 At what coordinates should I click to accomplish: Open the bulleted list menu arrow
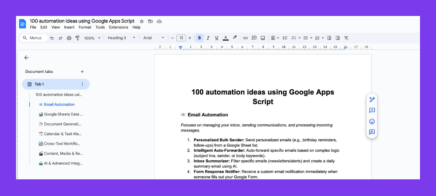coord(311,38)
